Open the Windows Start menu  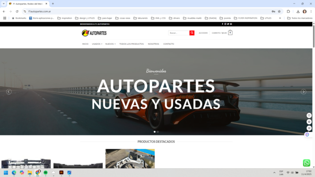pos(6,173)
